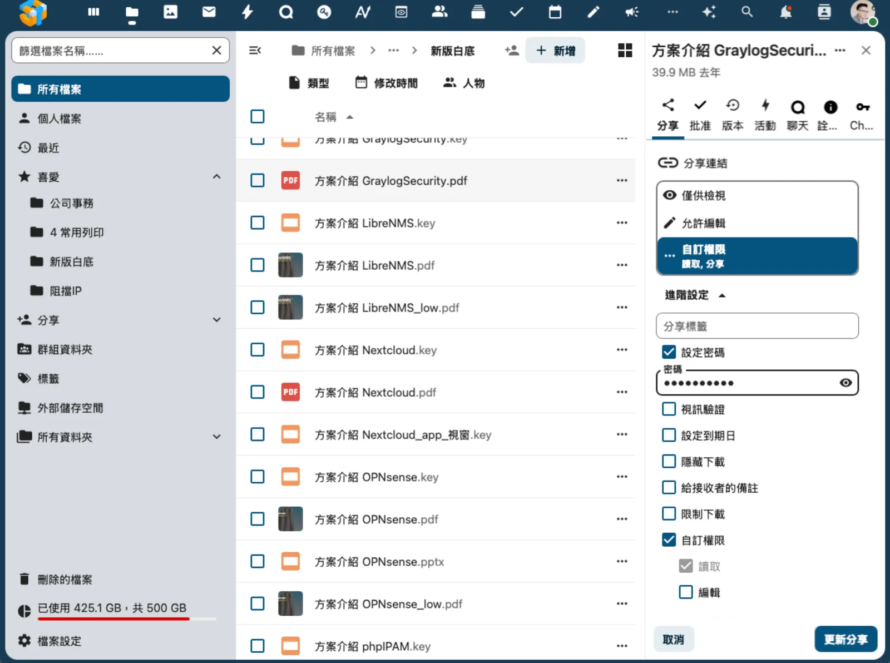Screen dimensions: 890x663
Task: Open the Deck app icon
Action: pyautogui.click(x=478, y=12)
